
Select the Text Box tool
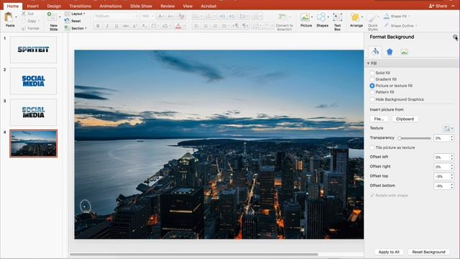tap(337, 17)
